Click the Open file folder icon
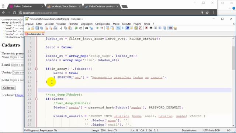 (33, 28)
